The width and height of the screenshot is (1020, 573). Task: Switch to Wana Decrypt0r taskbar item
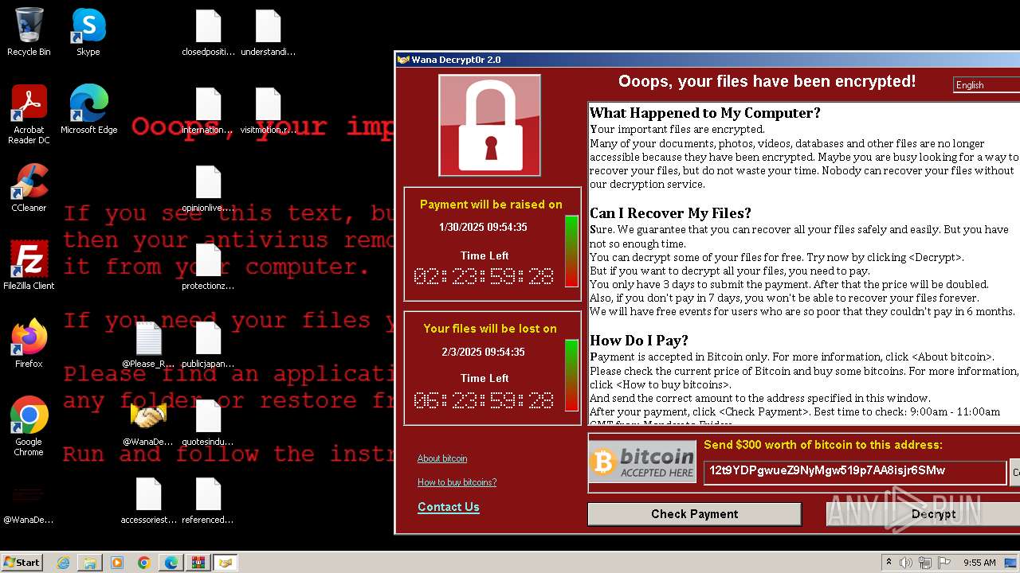click(225, 563)
